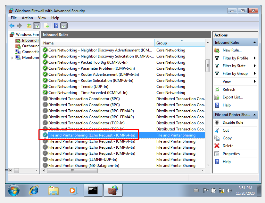265x203 pixels.
Task: Click the Action Center flag tray icon
Action: point(206,191)
